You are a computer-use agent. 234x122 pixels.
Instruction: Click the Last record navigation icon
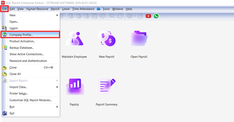(62, 16)
